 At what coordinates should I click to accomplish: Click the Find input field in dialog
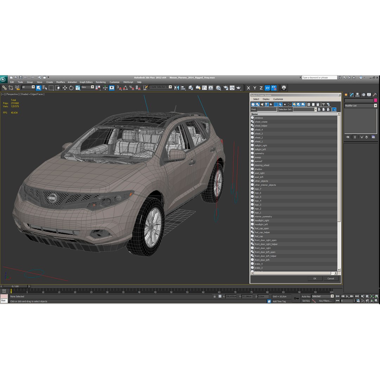pos(267,109)
